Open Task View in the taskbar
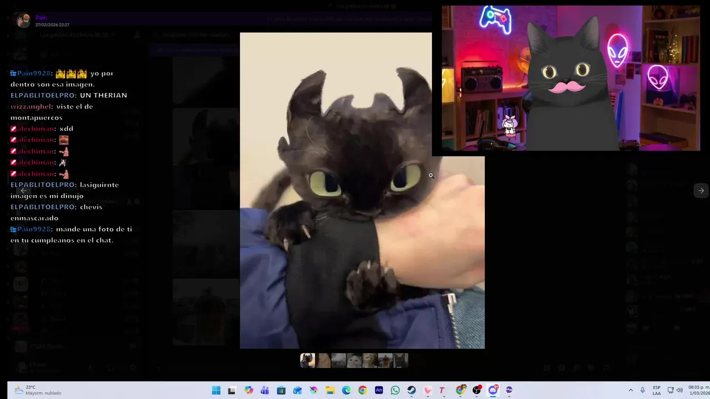The height and width of the screenshot is (399, 710). point(232,391)
